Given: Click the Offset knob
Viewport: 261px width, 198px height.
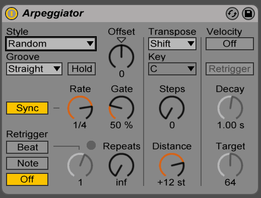Looking at the screenshot, I should click(x=121, y=57).
